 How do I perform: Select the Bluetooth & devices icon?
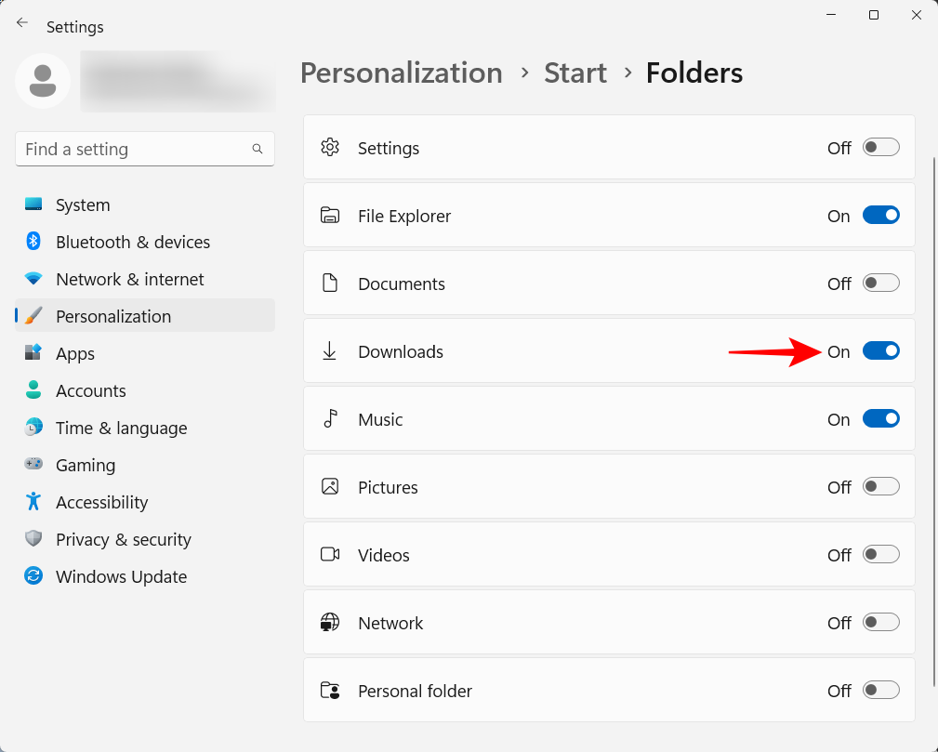click(33, 242)
